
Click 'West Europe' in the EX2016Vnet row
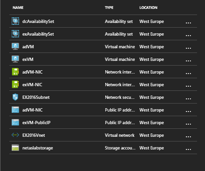point(152,135)
